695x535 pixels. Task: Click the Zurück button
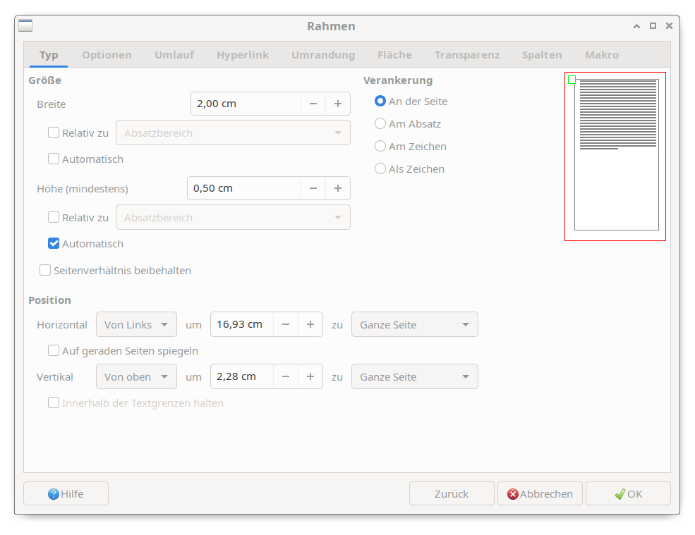pyautogui.click(x=452, y=494)
